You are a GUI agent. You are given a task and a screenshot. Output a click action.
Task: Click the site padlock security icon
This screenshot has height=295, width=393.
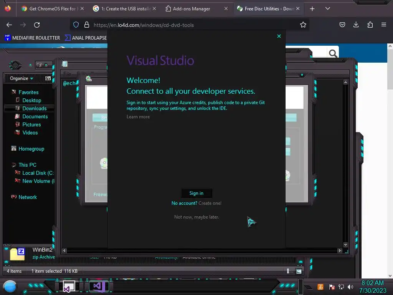87,25
